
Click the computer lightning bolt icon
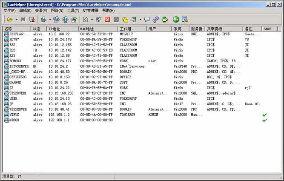(99, 20)
